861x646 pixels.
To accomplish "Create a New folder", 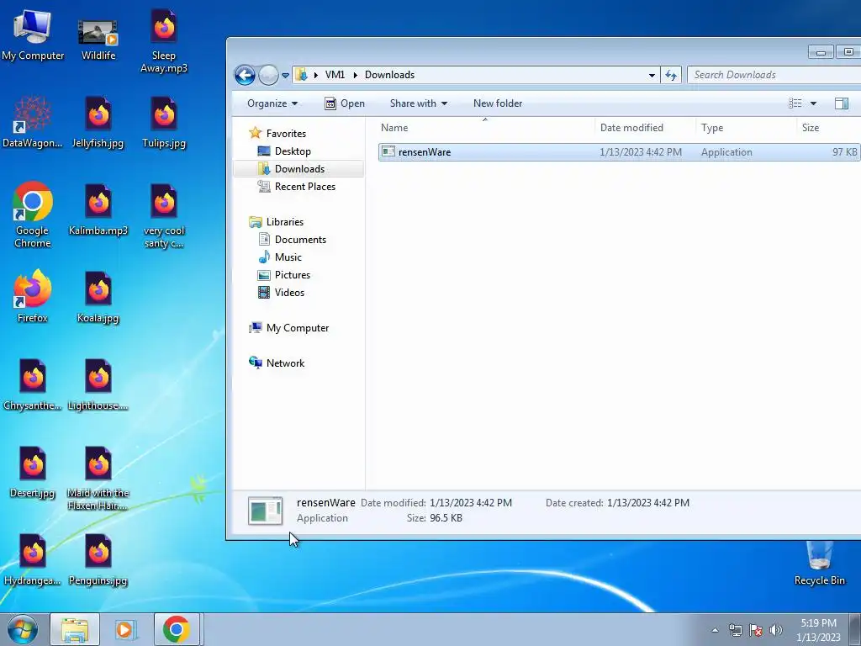I will [x=498, y=103].
